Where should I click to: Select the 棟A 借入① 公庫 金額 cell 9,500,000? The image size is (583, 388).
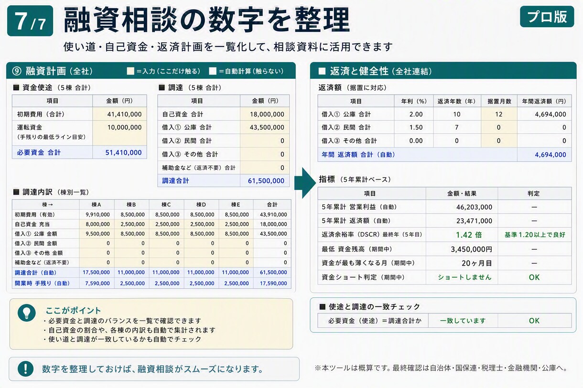(97, 234)
